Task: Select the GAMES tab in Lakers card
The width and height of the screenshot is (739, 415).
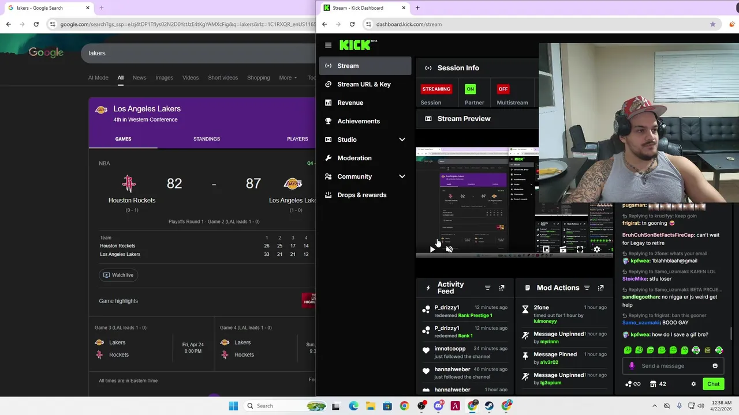Action: pyautogui.click(x=123, y=139)
